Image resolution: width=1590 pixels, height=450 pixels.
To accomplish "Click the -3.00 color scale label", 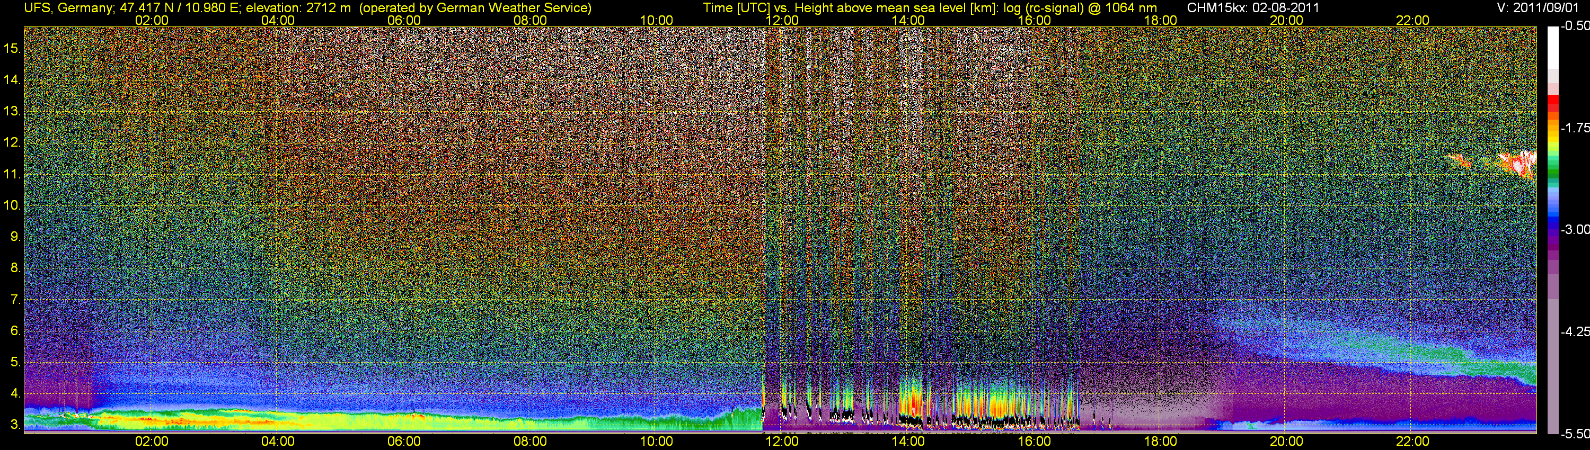I will pos(1575,230).
